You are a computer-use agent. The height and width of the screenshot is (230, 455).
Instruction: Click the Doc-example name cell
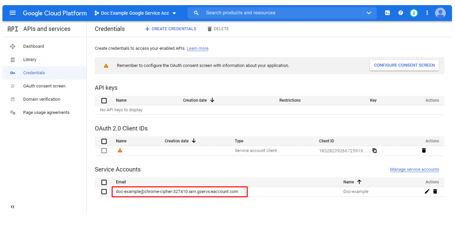coord(356,191)
